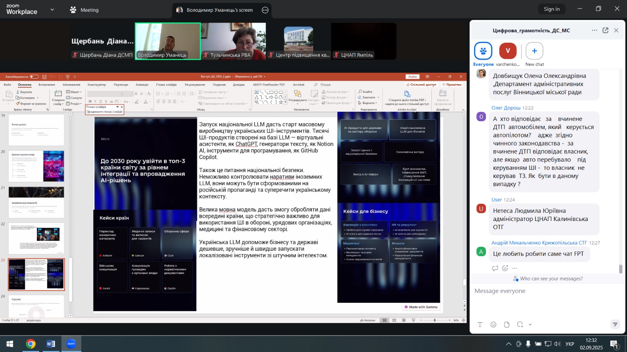Click the Sign in button

[551, 9]
